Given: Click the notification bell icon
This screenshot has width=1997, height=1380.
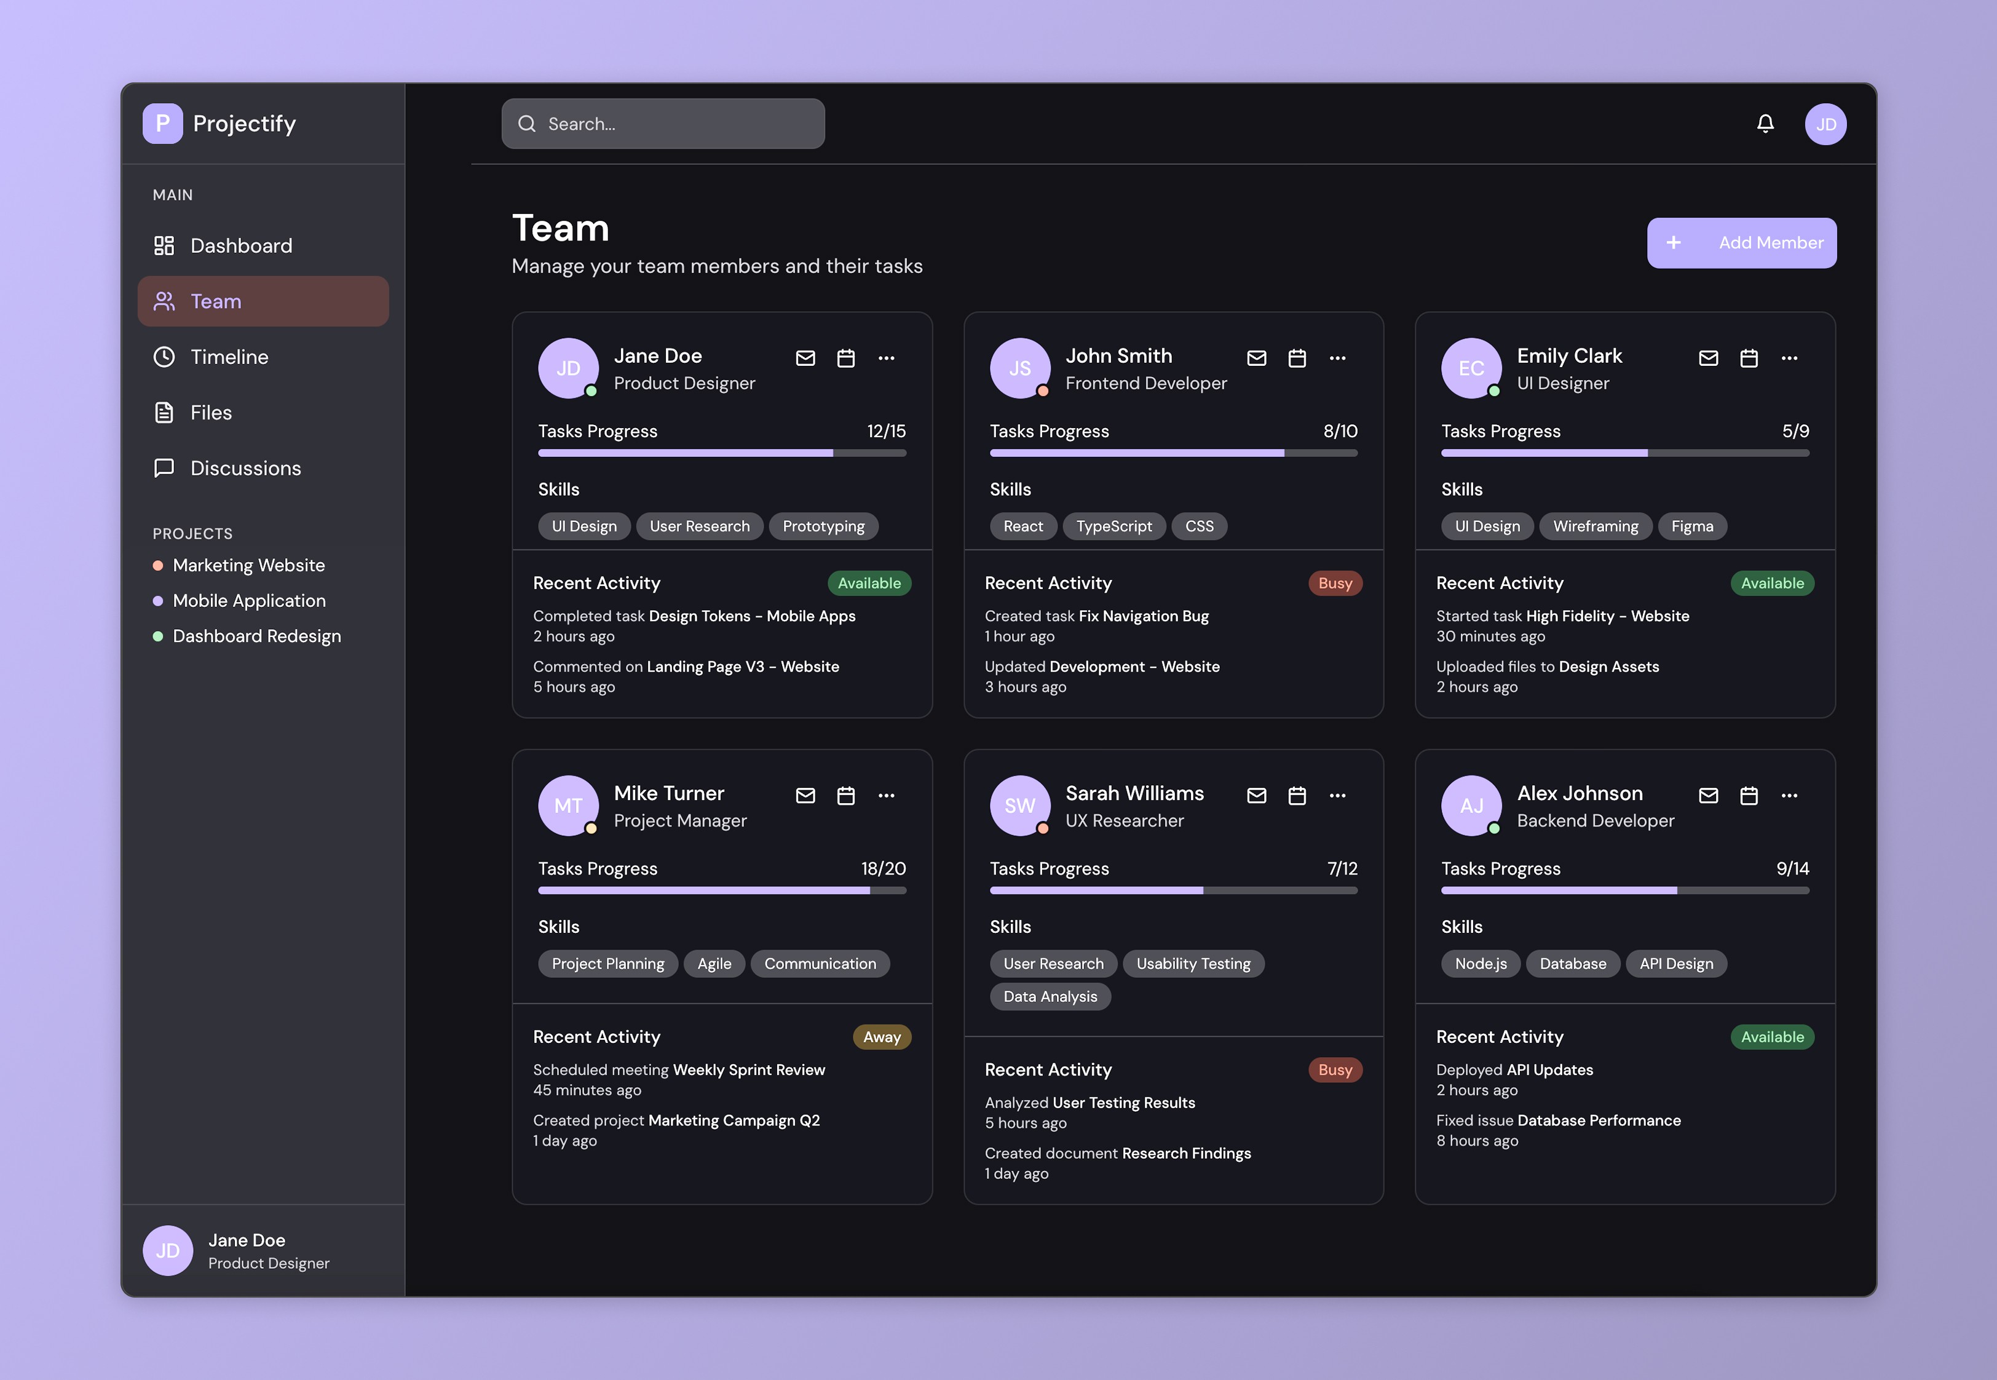Looking at the screenshot, I should point(1765,124).
